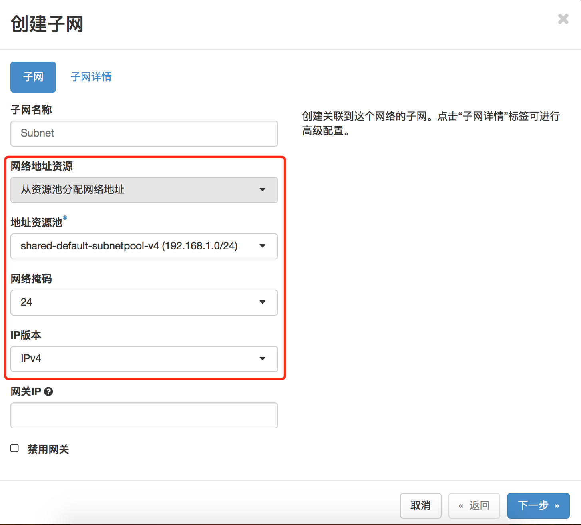The width and height of the screenshot is (581, 525).
Task: Click into the 网关IP input field
Action: tap(144, 415)
